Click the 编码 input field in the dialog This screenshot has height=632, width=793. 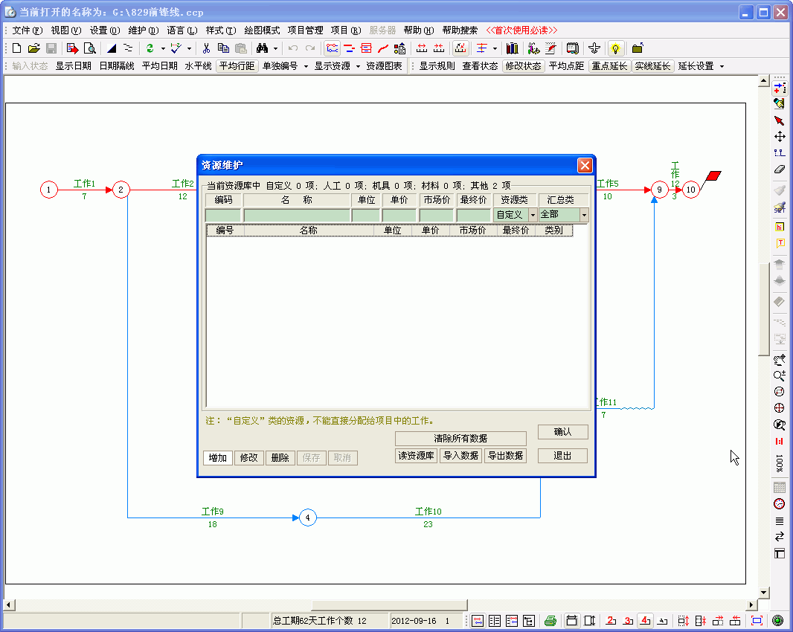pyautogui.click(x=223, y=216)
